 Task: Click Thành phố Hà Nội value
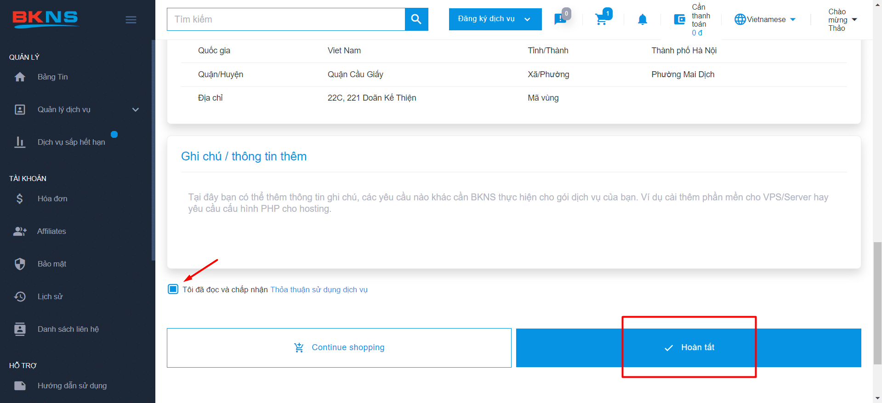684,51
